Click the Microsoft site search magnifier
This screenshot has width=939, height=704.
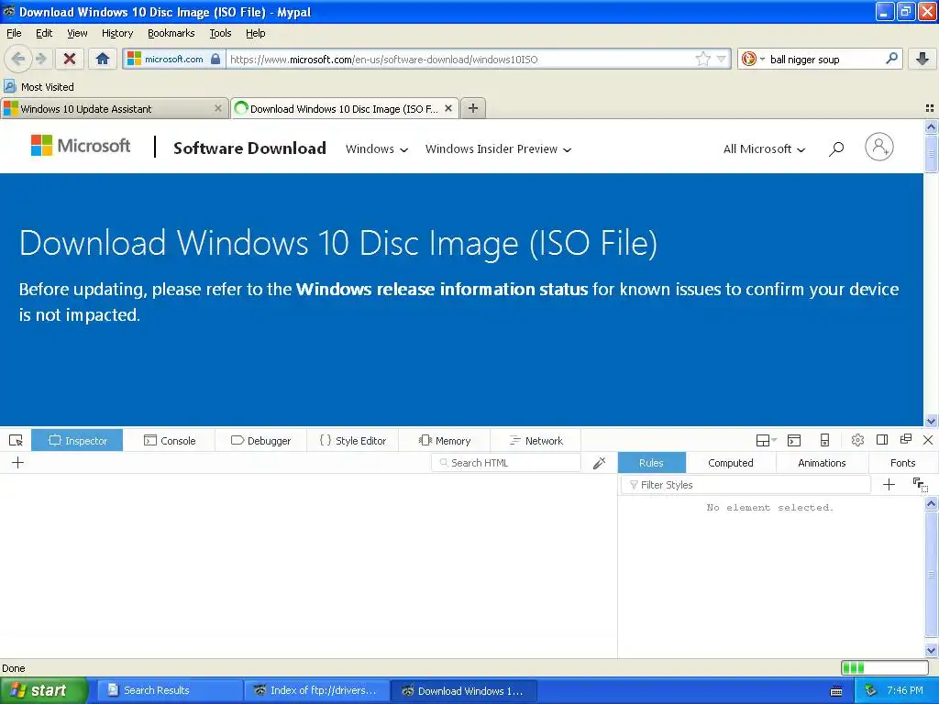[x=836, y=148]
